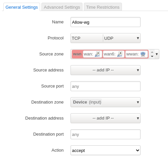Click the wan interface network icon
The height and width of the screenshot is (160, 168).
click(98, 54)
